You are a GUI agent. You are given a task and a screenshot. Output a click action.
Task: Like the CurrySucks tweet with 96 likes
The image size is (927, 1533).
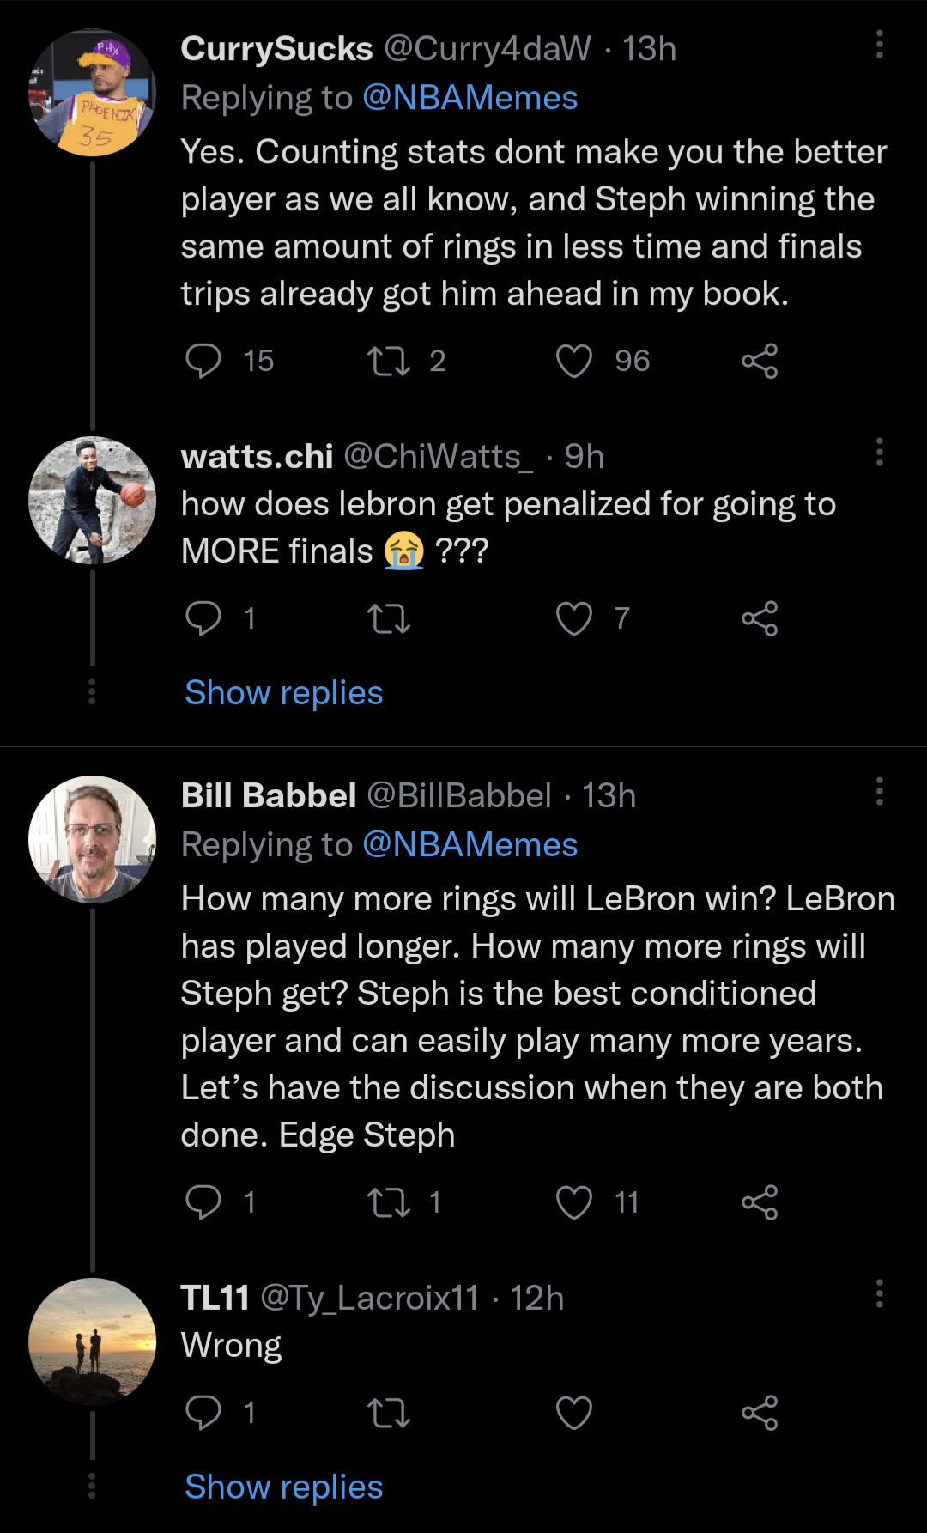click(x=574, y=361)
